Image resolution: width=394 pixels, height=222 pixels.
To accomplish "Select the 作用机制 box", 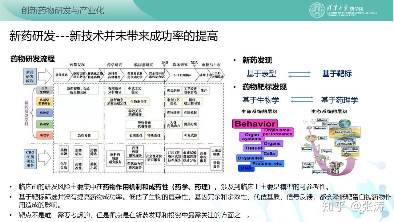I will pos(190,113).
